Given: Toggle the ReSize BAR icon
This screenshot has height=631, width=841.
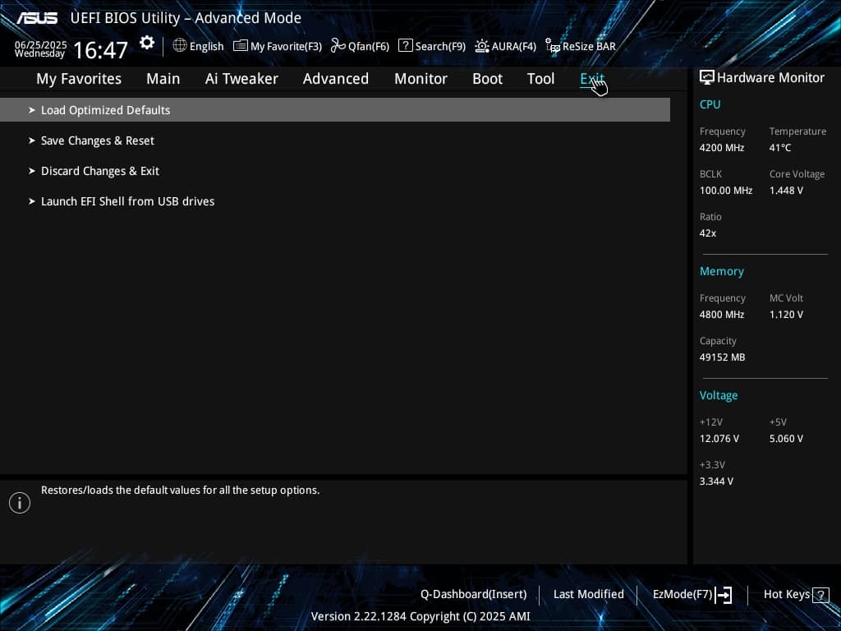Looking at the screenshot, I should (x=553, y=46).
